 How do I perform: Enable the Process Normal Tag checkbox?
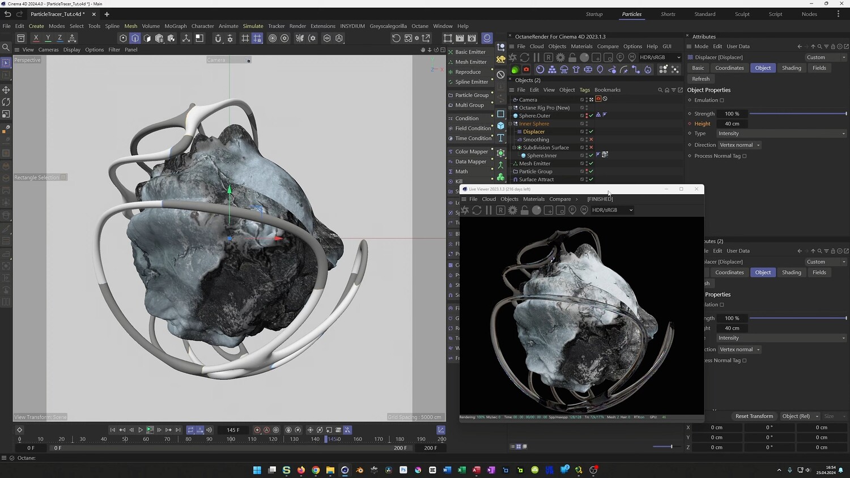pos(745,156)
